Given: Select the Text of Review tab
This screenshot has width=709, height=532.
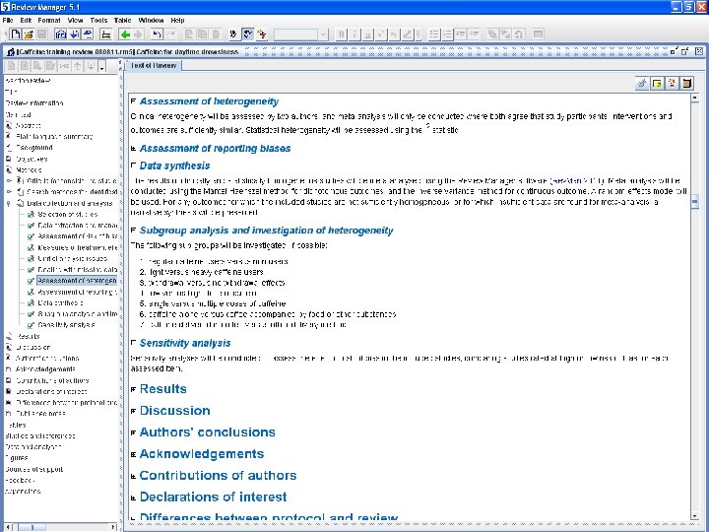Looking at the screenshot, I should [x=154, y=66].
